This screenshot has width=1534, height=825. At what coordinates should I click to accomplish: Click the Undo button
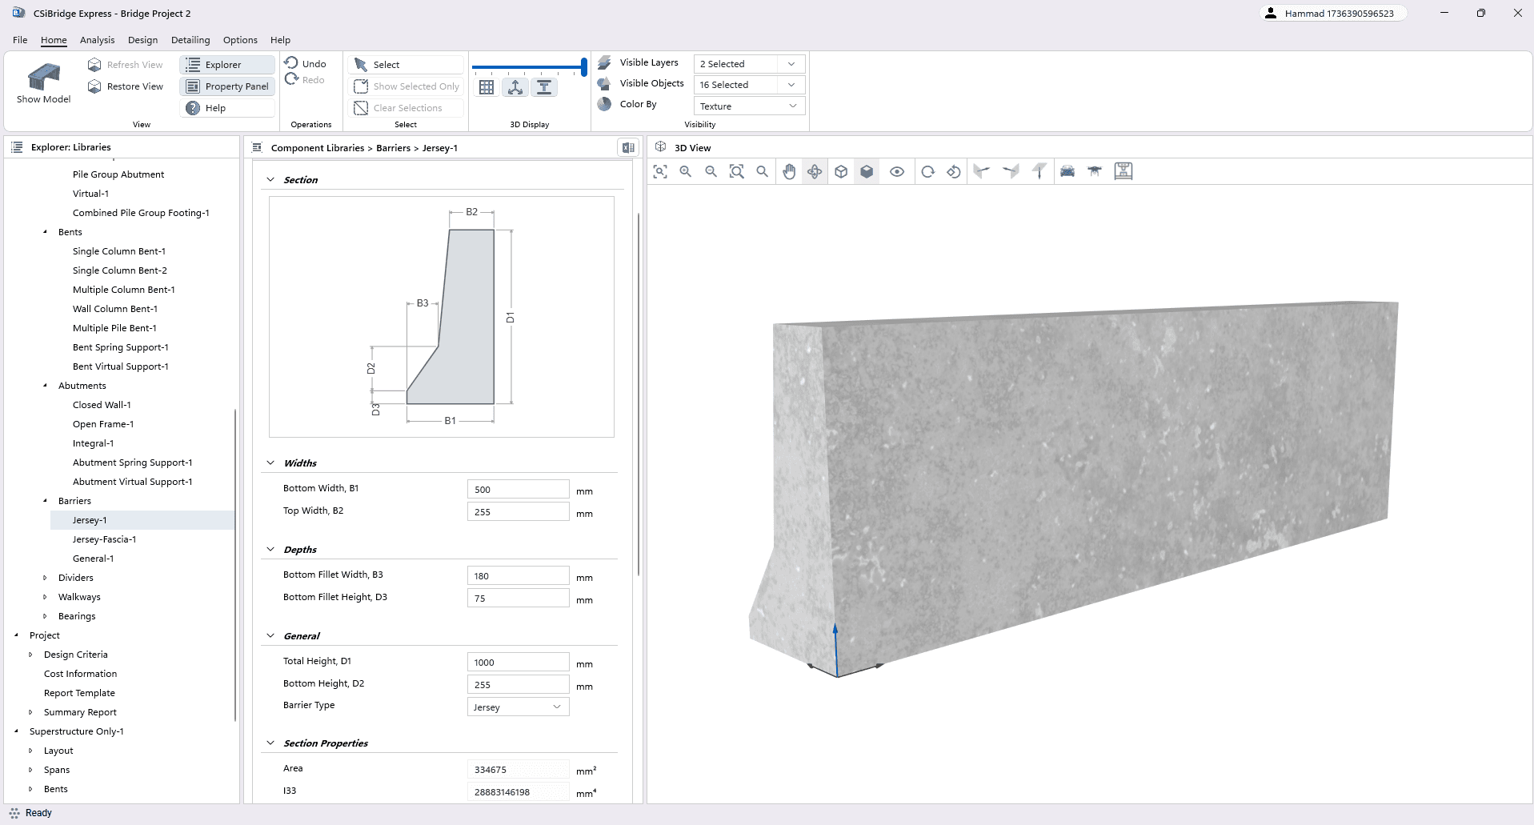pos(306,64)
